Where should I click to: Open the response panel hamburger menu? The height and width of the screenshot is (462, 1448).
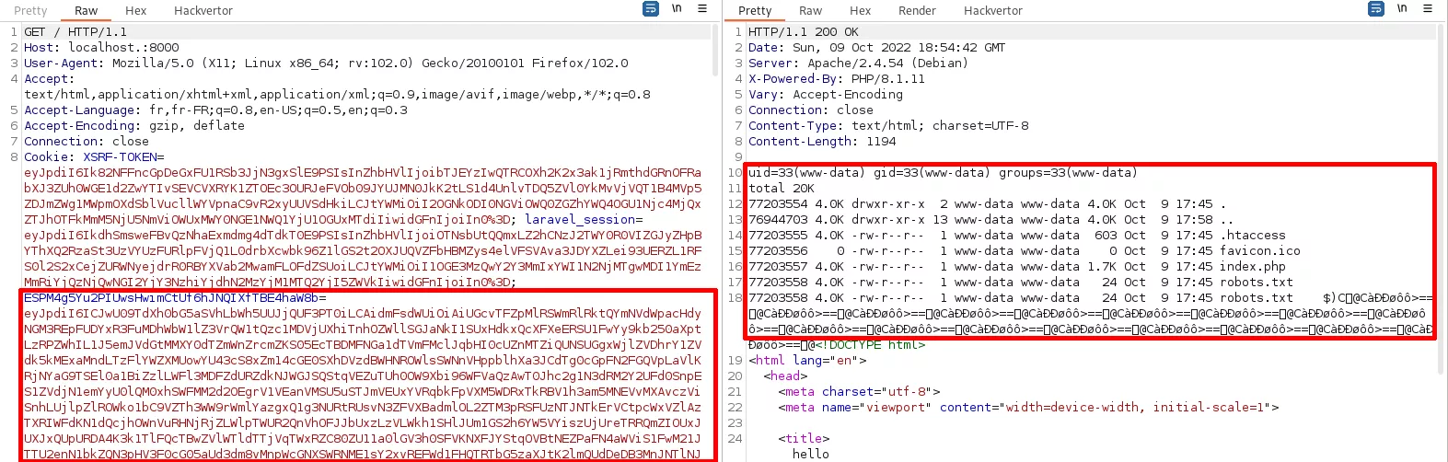(1428, 9)
